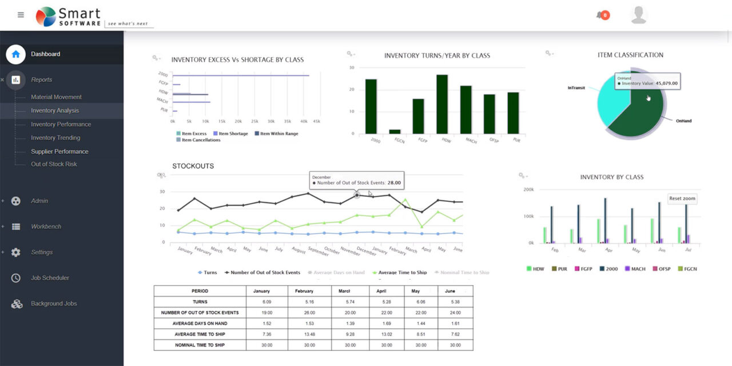The width and height of the screenshot is (732, 366).
Task: Open options dropdown on Item Classification chart
Action: coord(550,54)
